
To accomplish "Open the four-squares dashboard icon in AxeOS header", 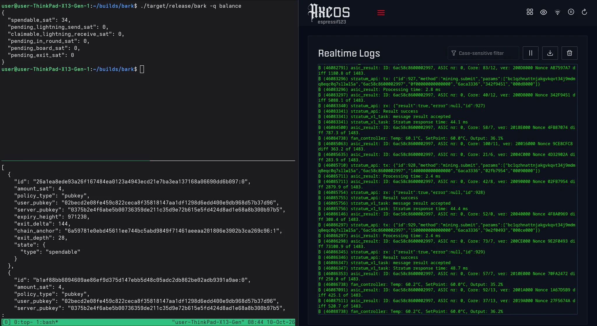I will point(530,12).
